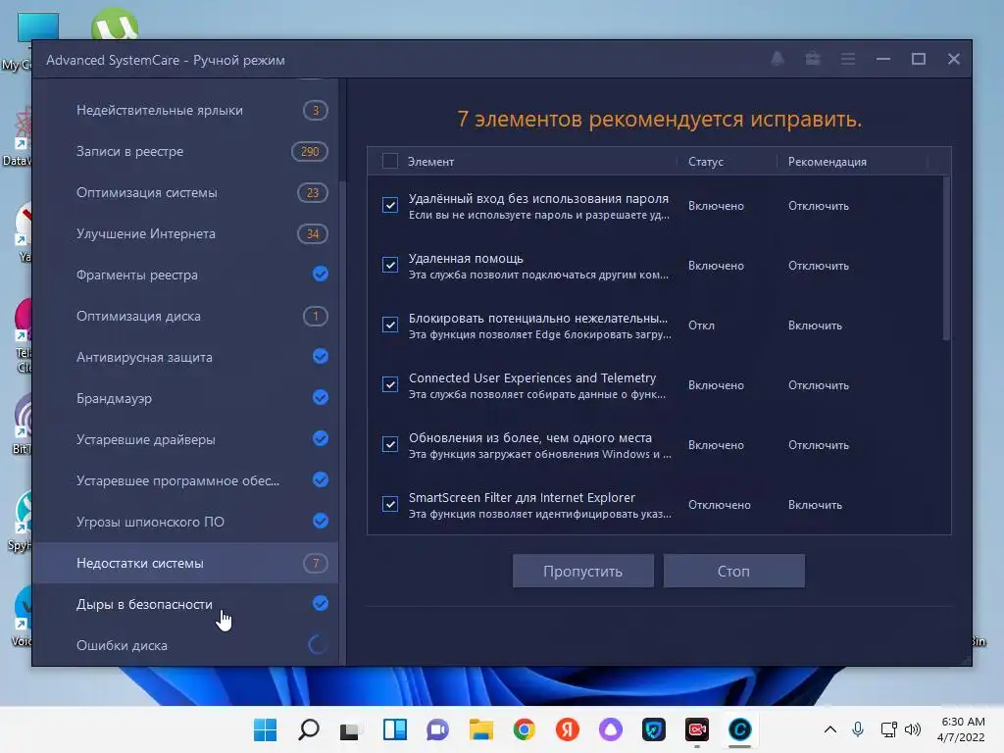Open the purple Alice assistant taskbar icon
The height and width of the screenshot is (753, 1004).
pyautogui.click(x=610, y=729)
